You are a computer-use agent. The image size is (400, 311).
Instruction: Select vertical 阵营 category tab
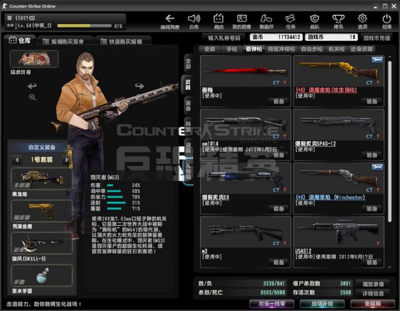point(188,127)
